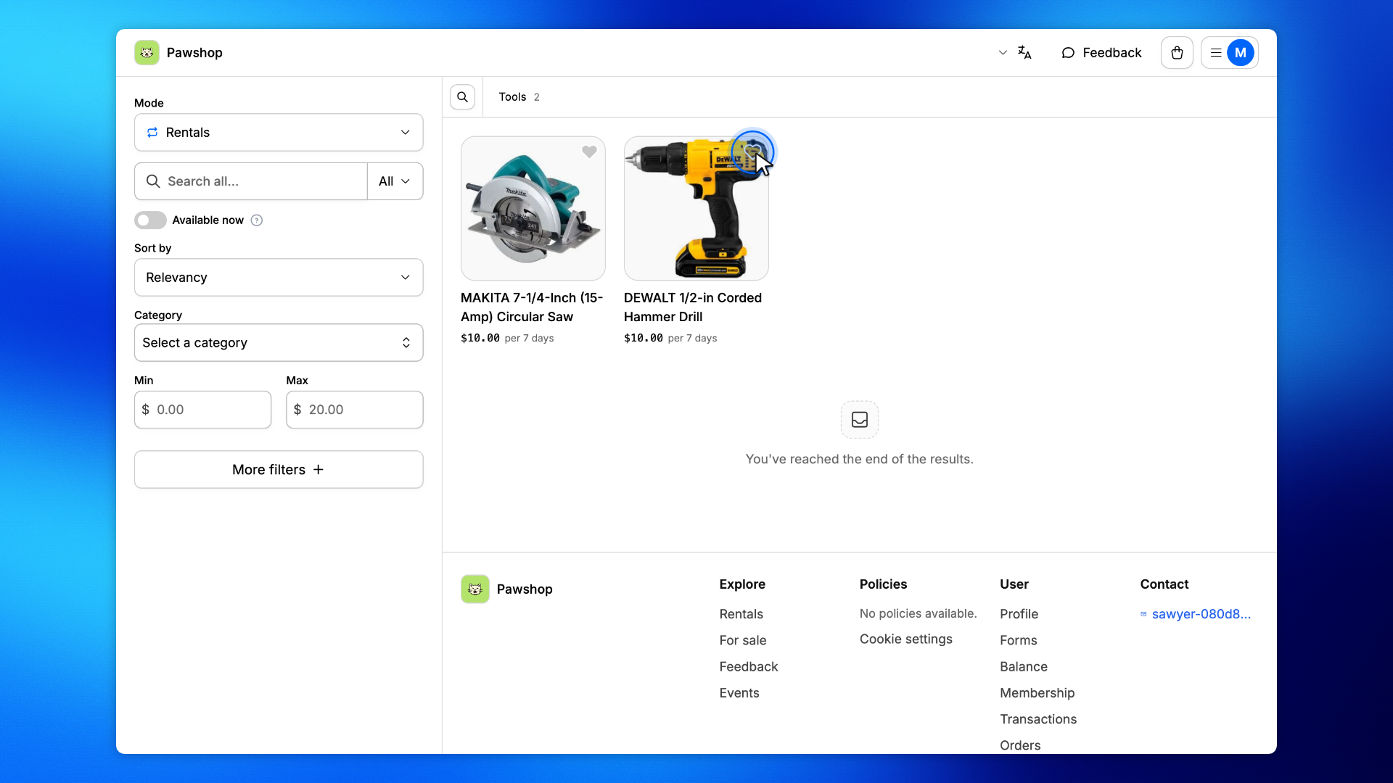Open the All search scope dropdown
Viewport: 1393px width, 783px height.
tap(395, 181)
